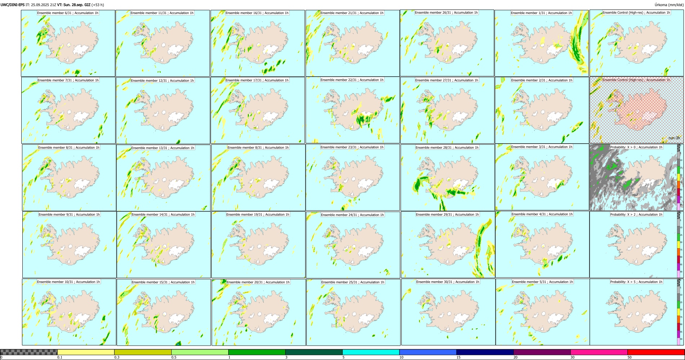The width and height of the screenshot is (685, 360).
Task: Click the light green 0.5–1 legend swatch
Action: [200, 352]
